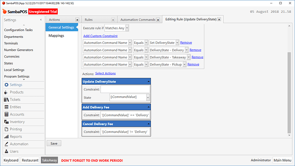The height and width of the screenshot is (166, 295).
Task: Open Local Settings item
Action: (x=14, y=70)
